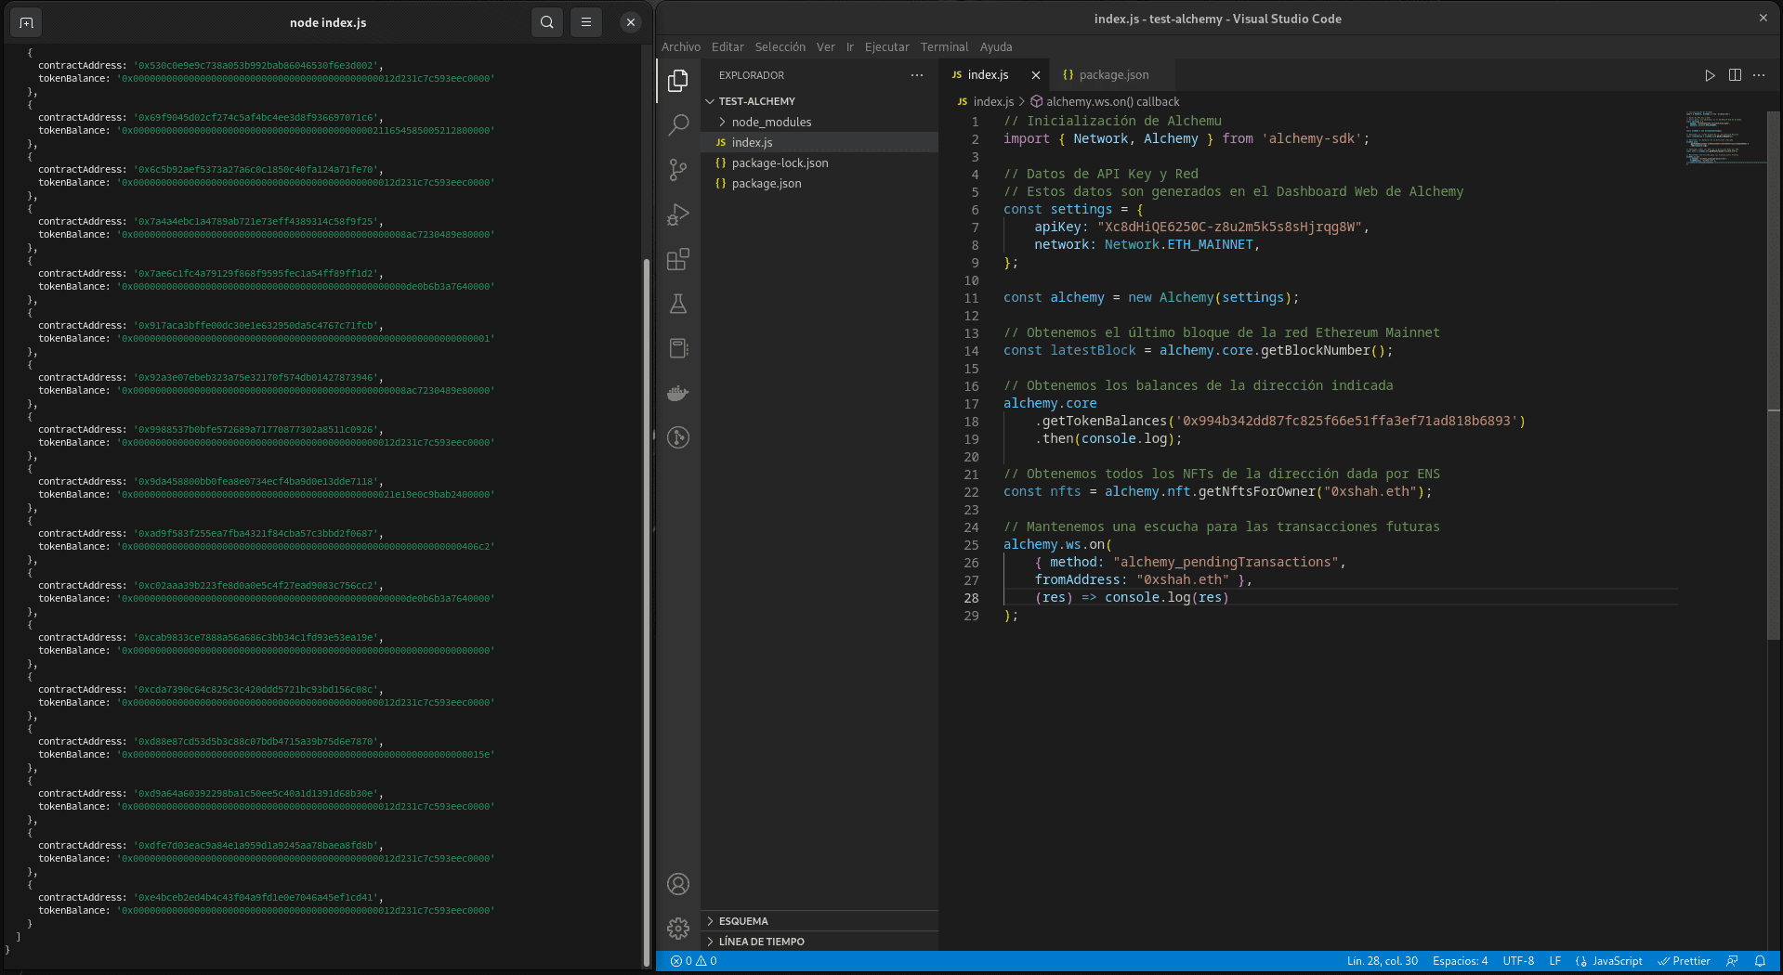The image size is (1783, 975).
Task: Open the Git graph activity icon
Action: point(678,437)
